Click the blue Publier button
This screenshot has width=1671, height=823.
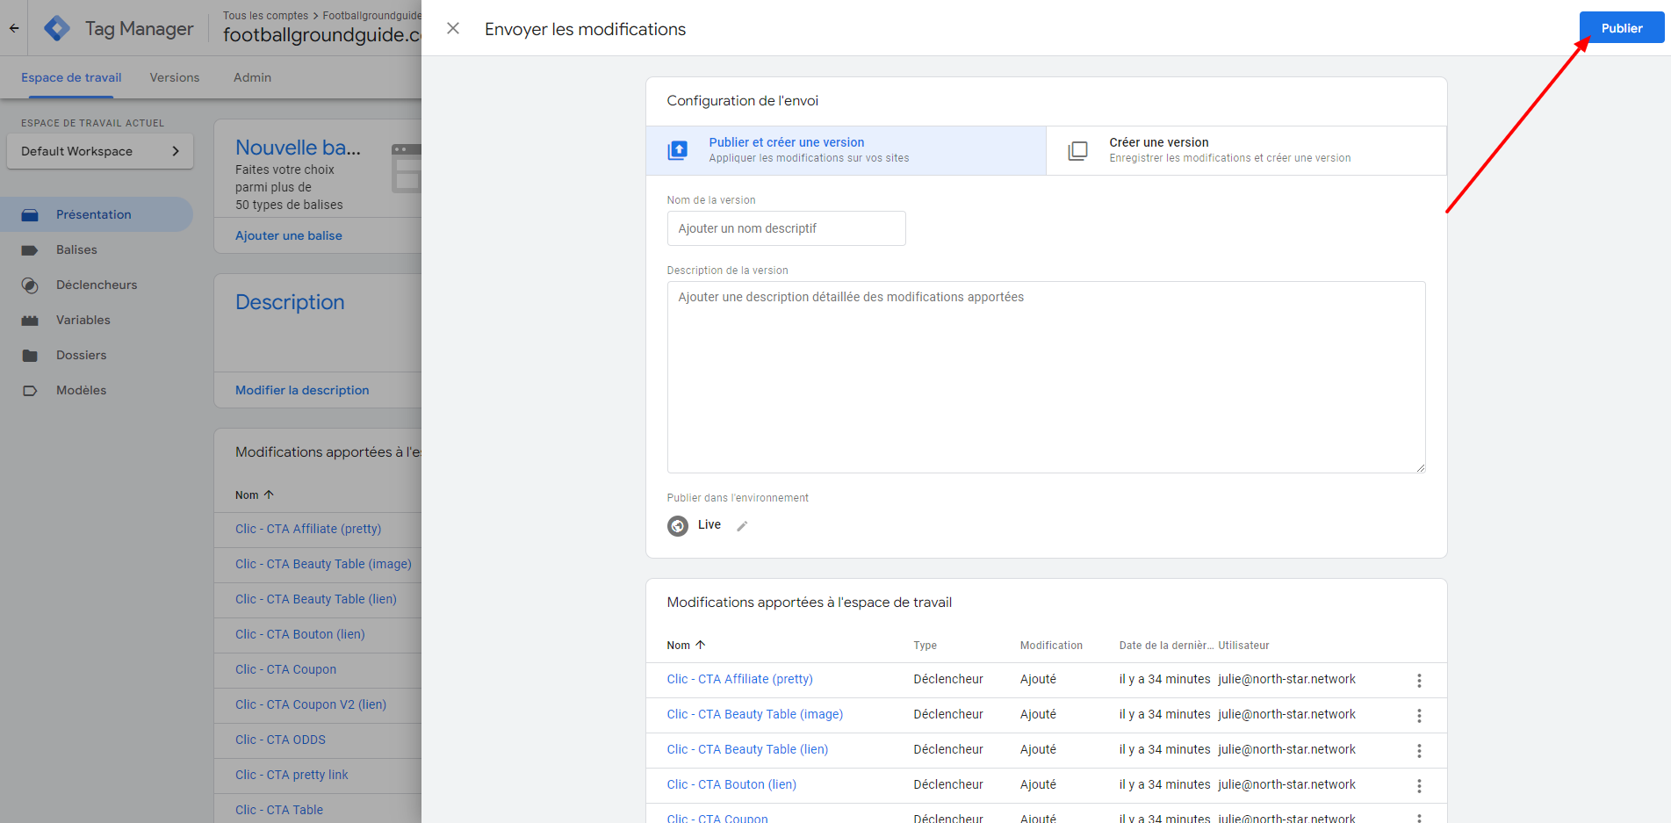[x=1621, y=28]
